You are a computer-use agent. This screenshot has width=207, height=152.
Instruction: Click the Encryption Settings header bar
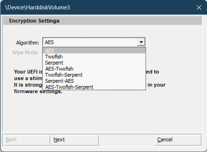(x=102, y=21)
